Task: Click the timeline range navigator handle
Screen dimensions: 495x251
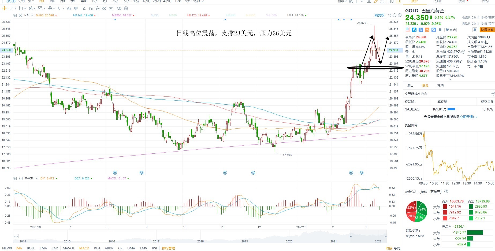Action: click(351, 236)
